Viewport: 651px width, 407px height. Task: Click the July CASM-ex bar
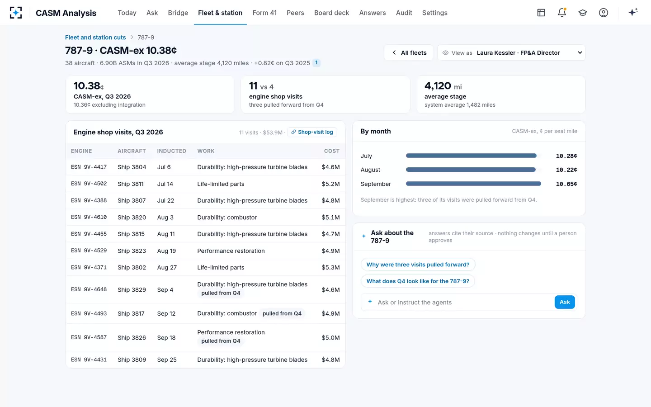pyautogui.click(x=471, y=156)
